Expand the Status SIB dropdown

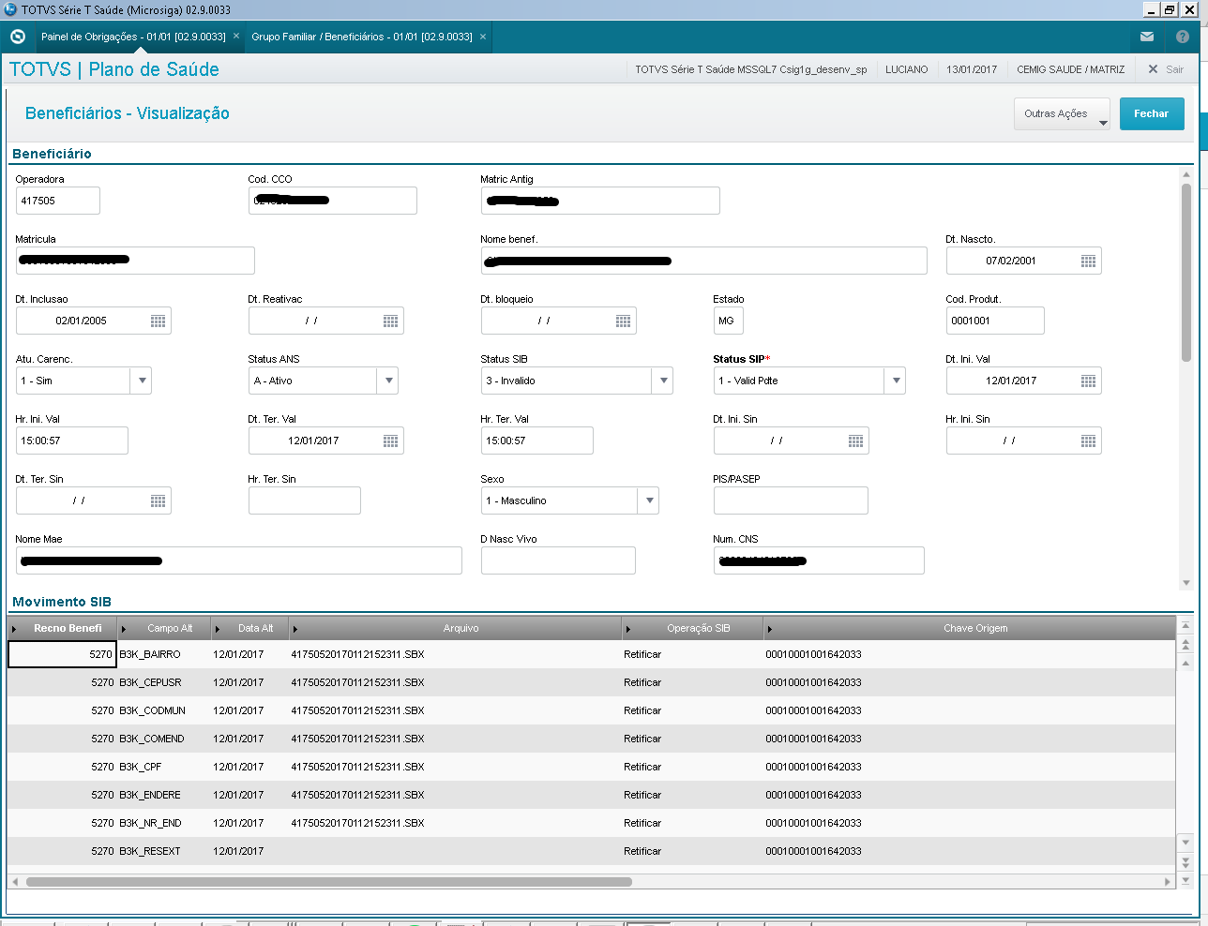663,381
